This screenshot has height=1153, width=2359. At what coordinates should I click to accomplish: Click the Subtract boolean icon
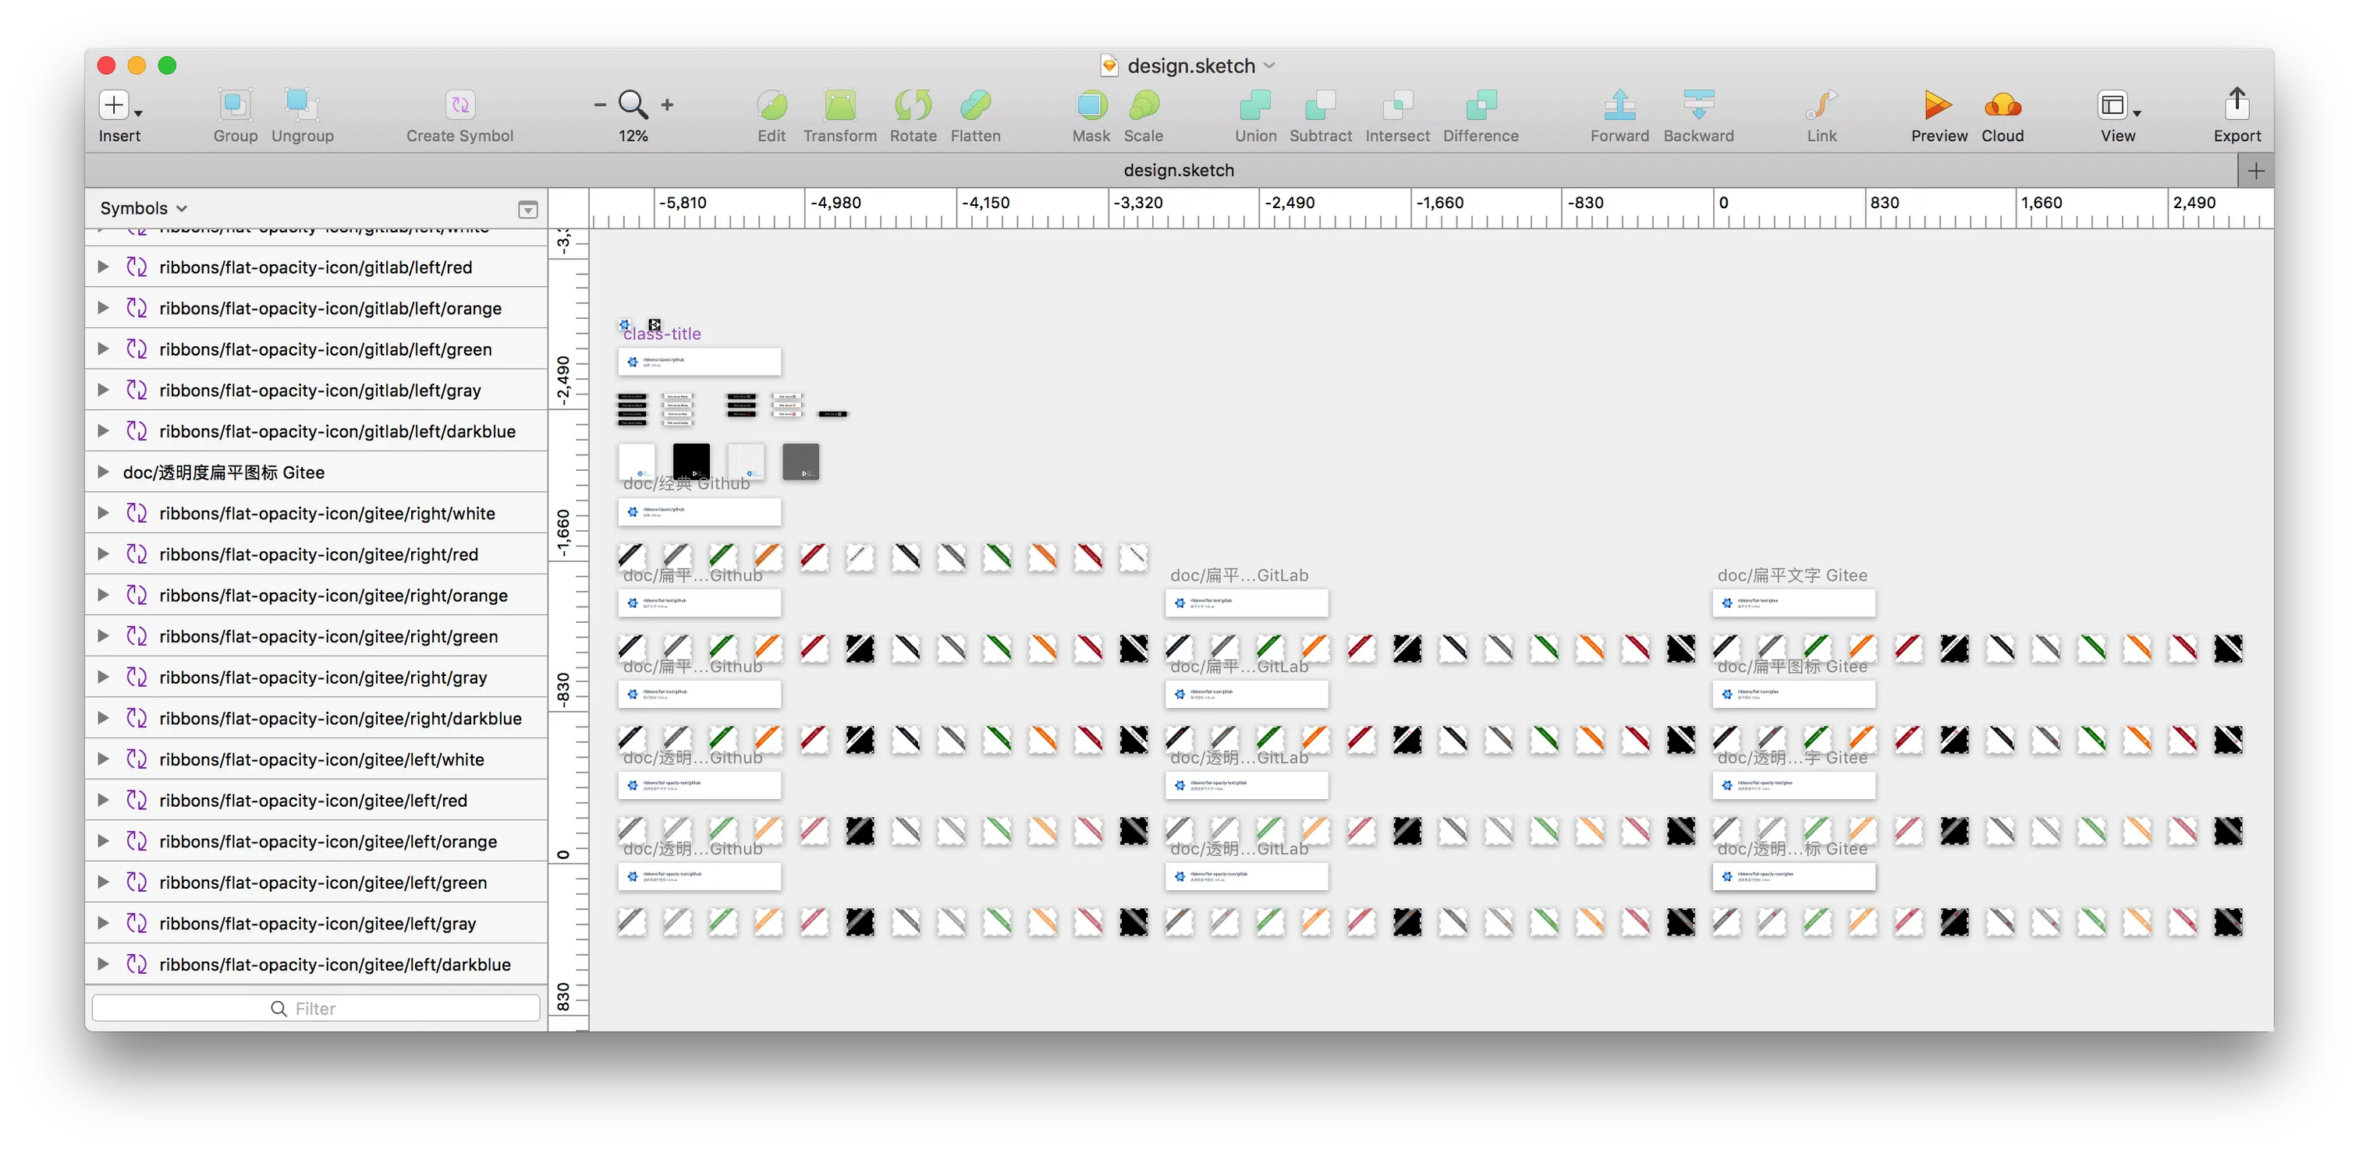tap(1320, 104)
